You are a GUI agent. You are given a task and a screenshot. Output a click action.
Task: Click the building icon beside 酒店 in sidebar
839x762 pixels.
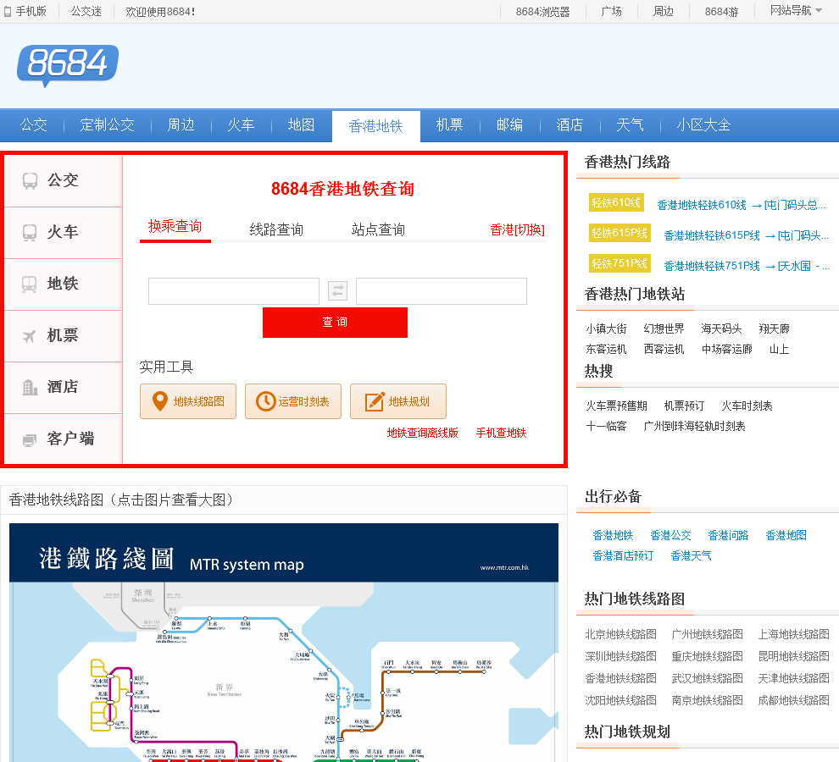click(x=30, y=387)
